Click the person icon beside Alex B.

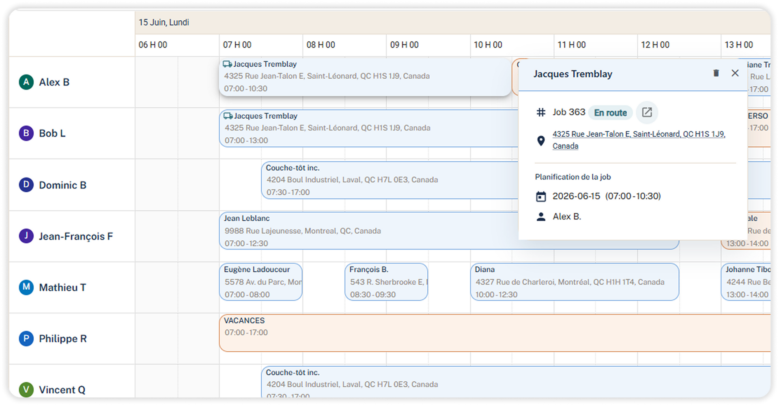(541, 217)
